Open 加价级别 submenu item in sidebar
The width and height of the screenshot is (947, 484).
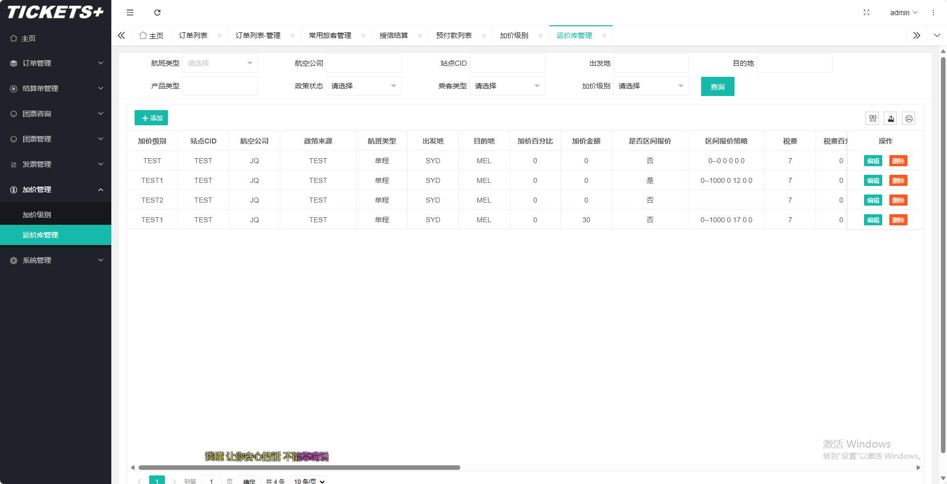[56, 215]
